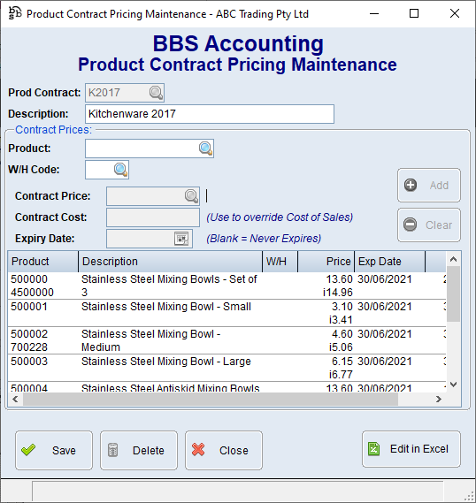Click the horizontal scrollbar thumb

click(x=211, y=399)
